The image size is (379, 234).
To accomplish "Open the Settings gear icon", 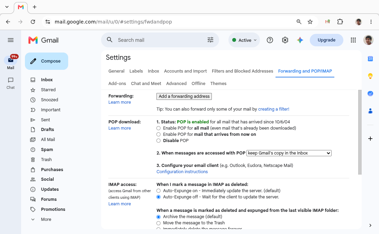I will coord(285,40).
